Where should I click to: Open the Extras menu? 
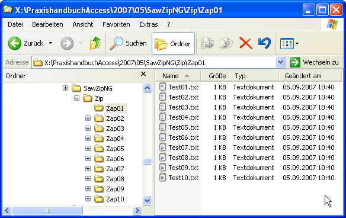pos(149,24)
